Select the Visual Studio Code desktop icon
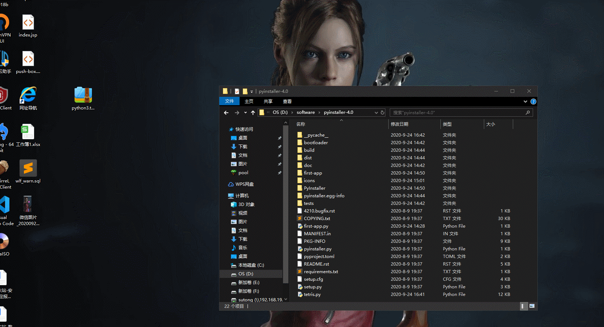 (5, 211)
